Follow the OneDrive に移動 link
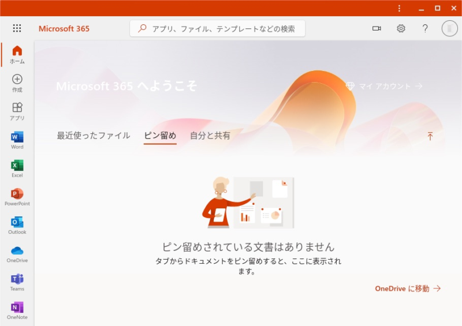The image size is (462, 326). pos(408,288)
